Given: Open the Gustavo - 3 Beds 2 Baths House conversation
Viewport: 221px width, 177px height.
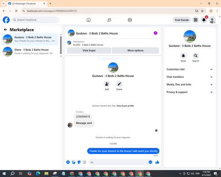Looking at the screenshot, I should click(30, 39).
